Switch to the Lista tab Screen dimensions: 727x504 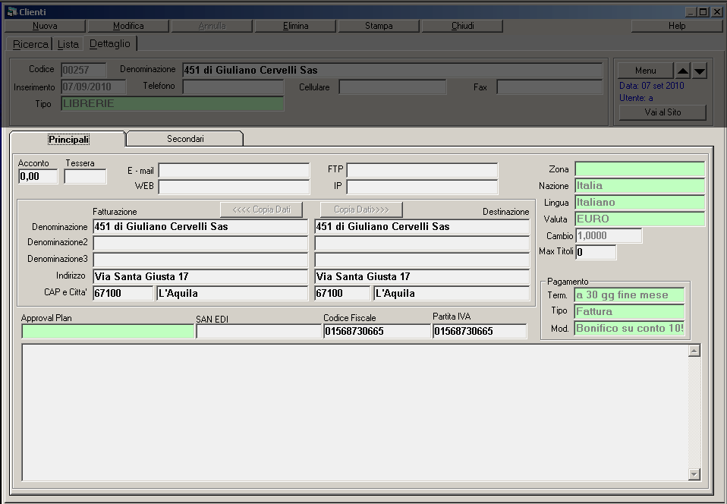point(68,44)
